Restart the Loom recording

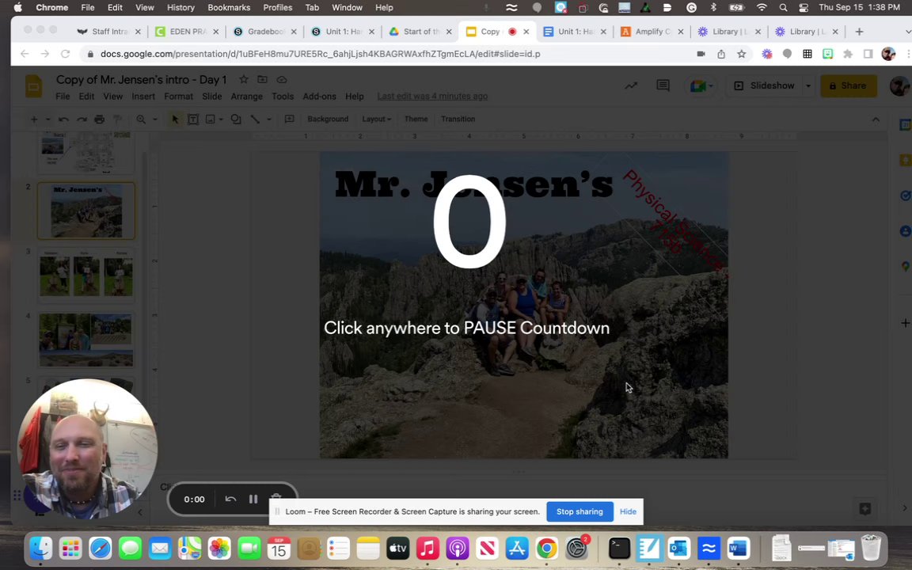230,499
